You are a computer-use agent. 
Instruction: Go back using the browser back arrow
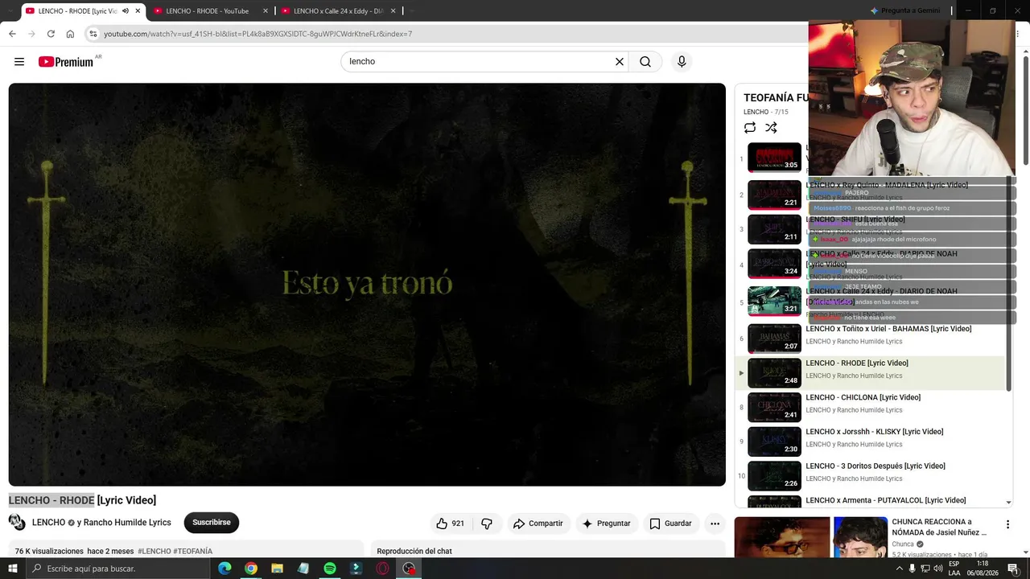pyautogui.click(x=12, y=34)
